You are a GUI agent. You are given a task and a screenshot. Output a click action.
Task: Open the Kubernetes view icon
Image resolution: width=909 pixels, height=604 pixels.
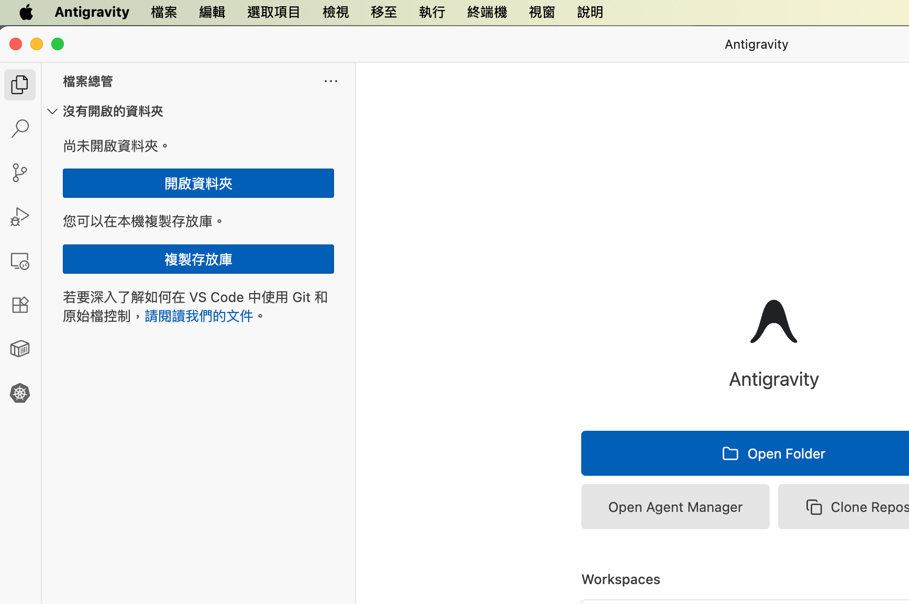coord(20,393)
